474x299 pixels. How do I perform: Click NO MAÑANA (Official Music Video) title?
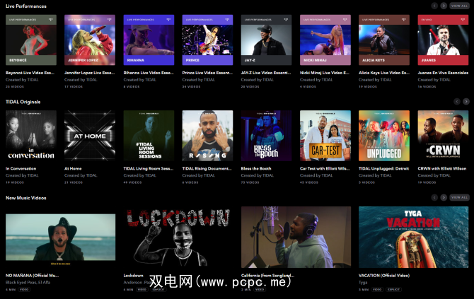click(x=33, y=276)
